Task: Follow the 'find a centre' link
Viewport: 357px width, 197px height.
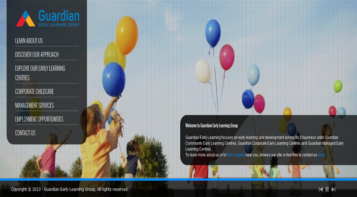Action: pyautogui.click(x=235, y=155)
